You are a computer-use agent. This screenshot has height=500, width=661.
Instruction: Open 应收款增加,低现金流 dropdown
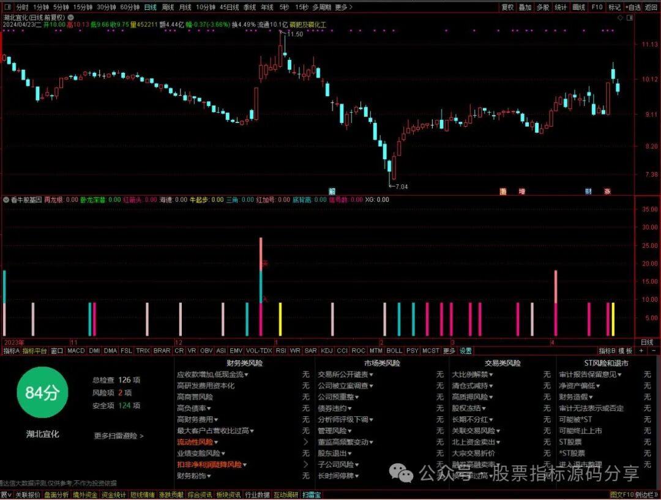click(212, 375)
